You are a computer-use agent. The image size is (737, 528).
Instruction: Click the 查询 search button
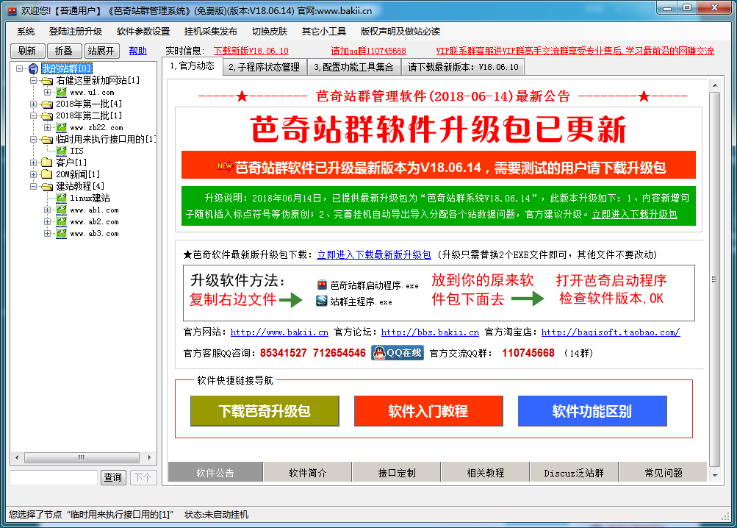point(113,478)
